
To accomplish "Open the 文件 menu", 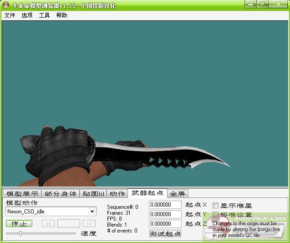I will click(10, 15).
